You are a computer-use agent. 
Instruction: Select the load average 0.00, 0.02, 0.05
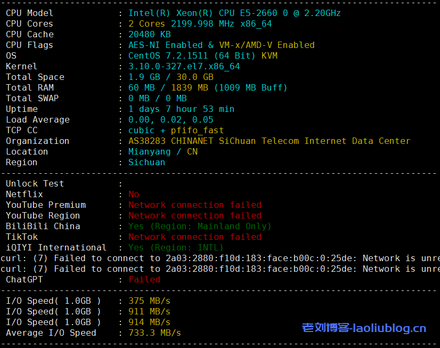[x=171, y=120]
